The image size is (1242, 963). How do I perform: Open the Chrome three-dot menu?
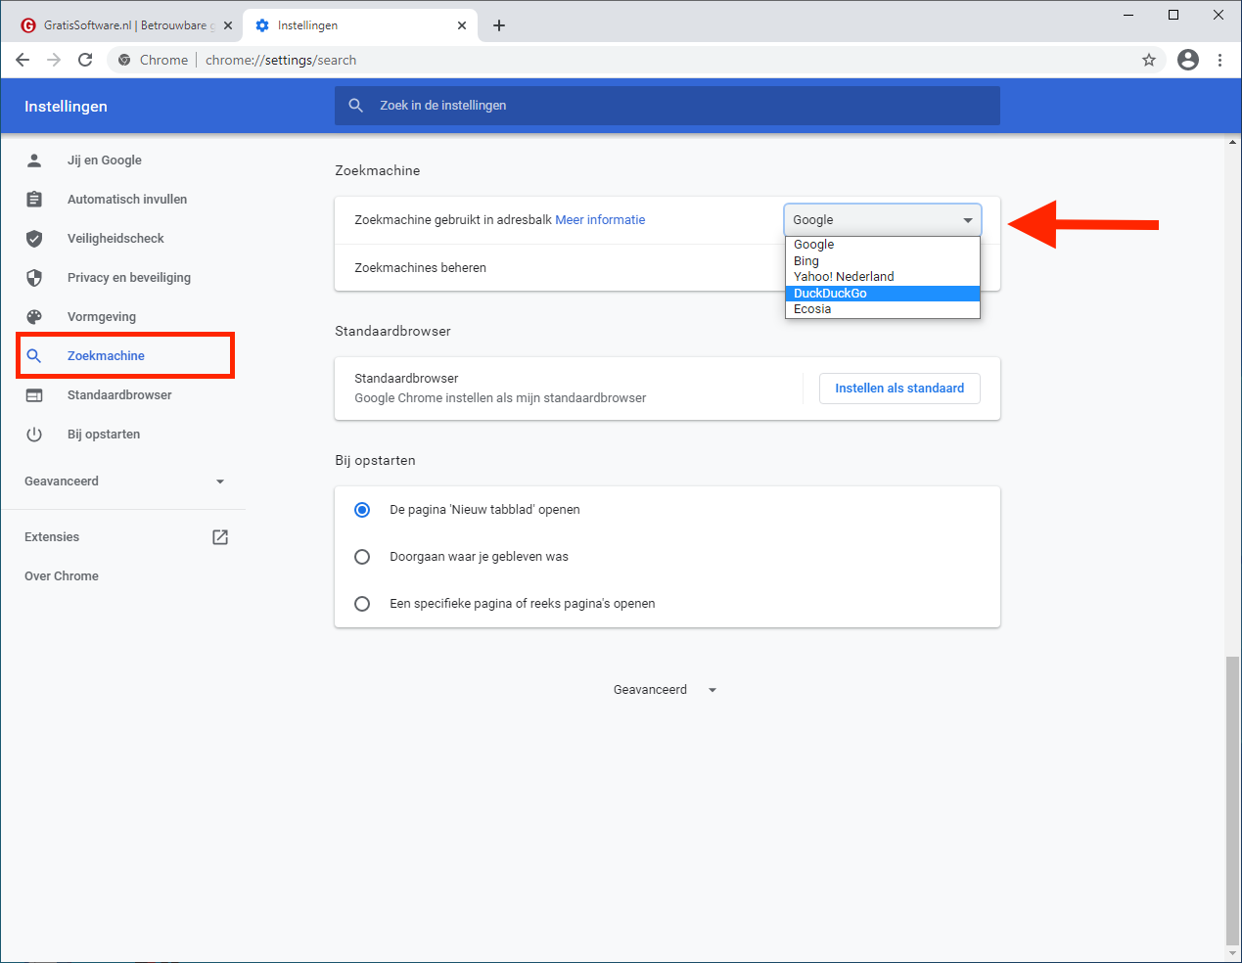1219,60
